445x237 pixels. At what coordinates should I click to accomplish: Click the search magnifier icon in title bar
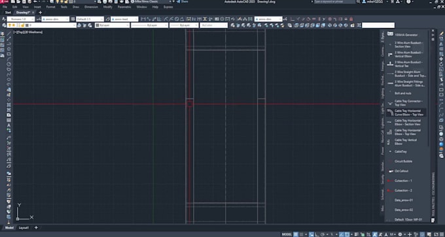pos(359,2)
